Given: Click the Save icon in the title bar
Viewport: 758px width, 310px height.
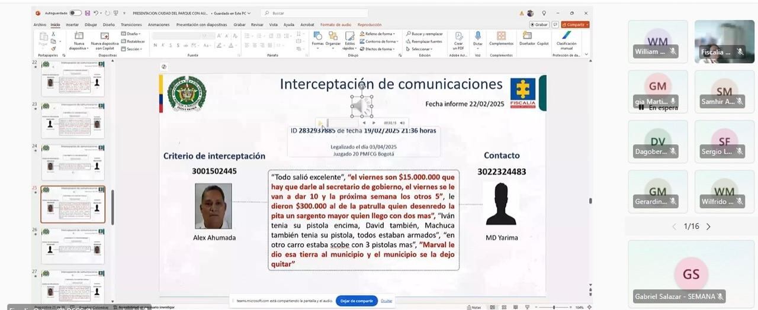Looking at the screenshot, I should coord(88,13).
